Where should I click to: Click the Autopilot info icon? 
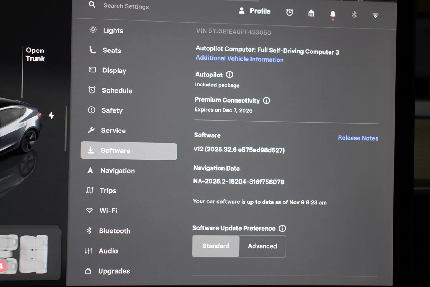coord(230,75)
